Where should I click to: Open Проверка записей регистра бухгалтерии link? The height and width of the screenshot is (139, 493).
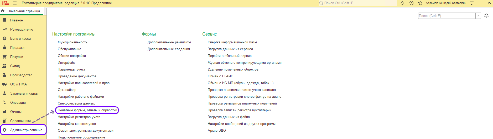[x=240, y=110]
